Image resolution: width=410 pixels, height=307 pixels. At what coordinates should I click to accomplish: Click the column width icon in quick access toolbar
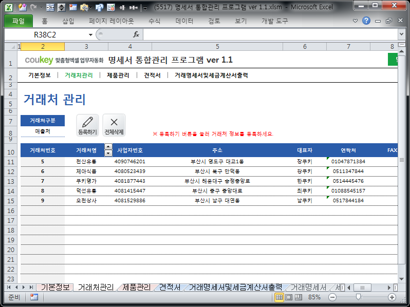(50, 8)
